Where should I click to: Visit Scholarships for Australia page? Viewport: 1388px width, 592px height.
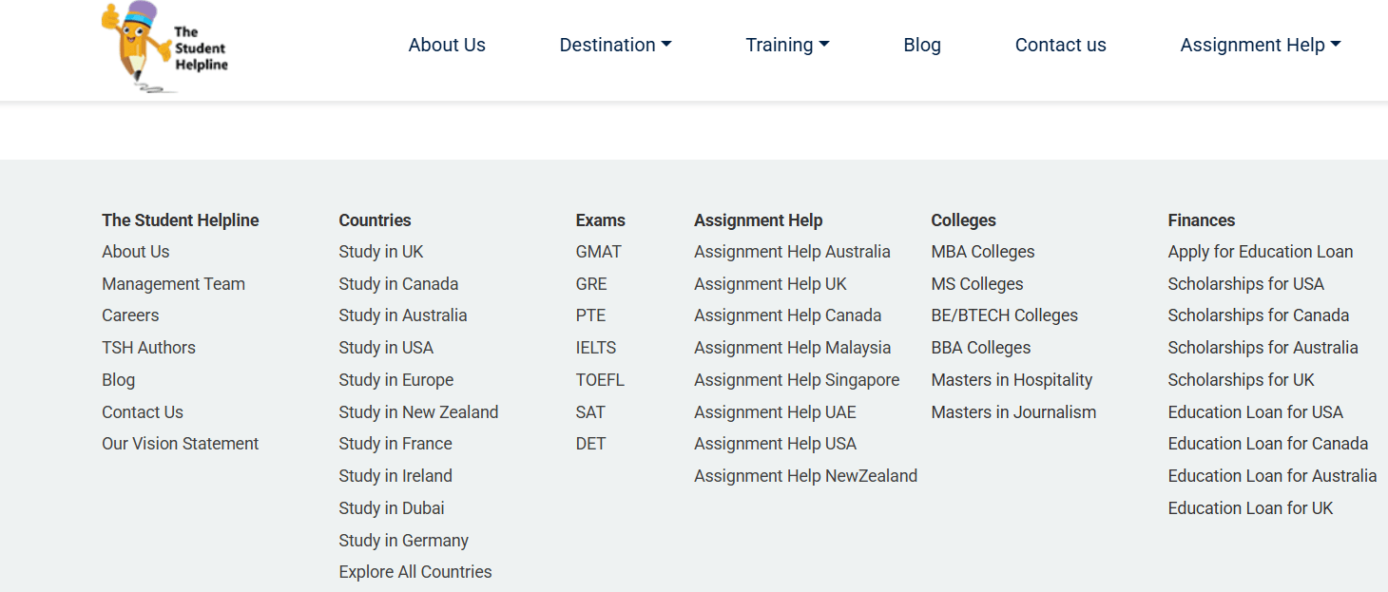[x=1263, y=348]
